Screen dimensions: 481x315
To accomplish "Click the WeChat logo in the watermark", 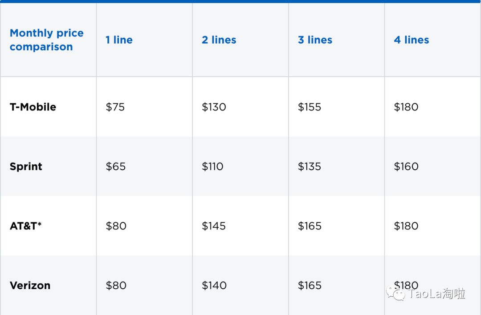I will [x=396, y=293].
